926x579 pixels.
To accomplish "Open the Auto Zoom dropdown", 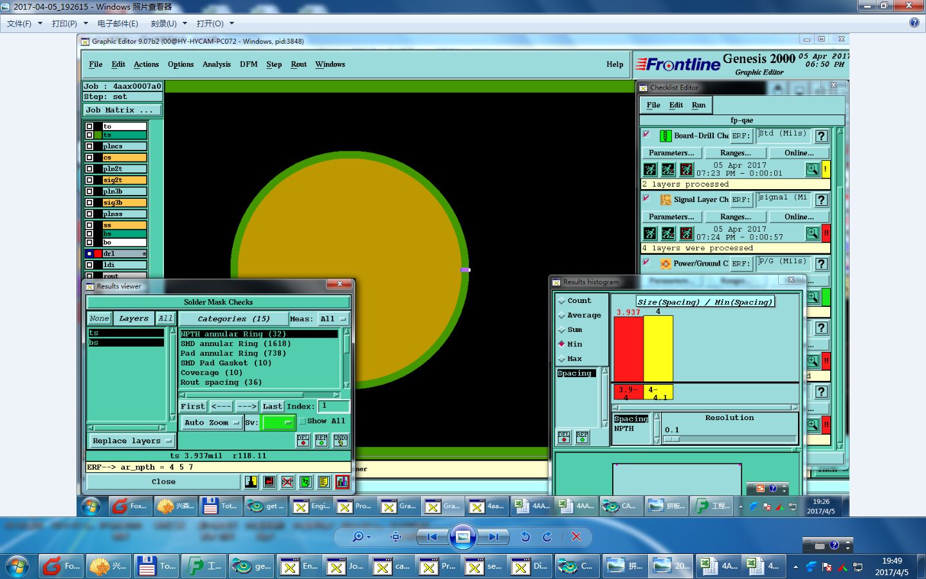I will point(212,423).
